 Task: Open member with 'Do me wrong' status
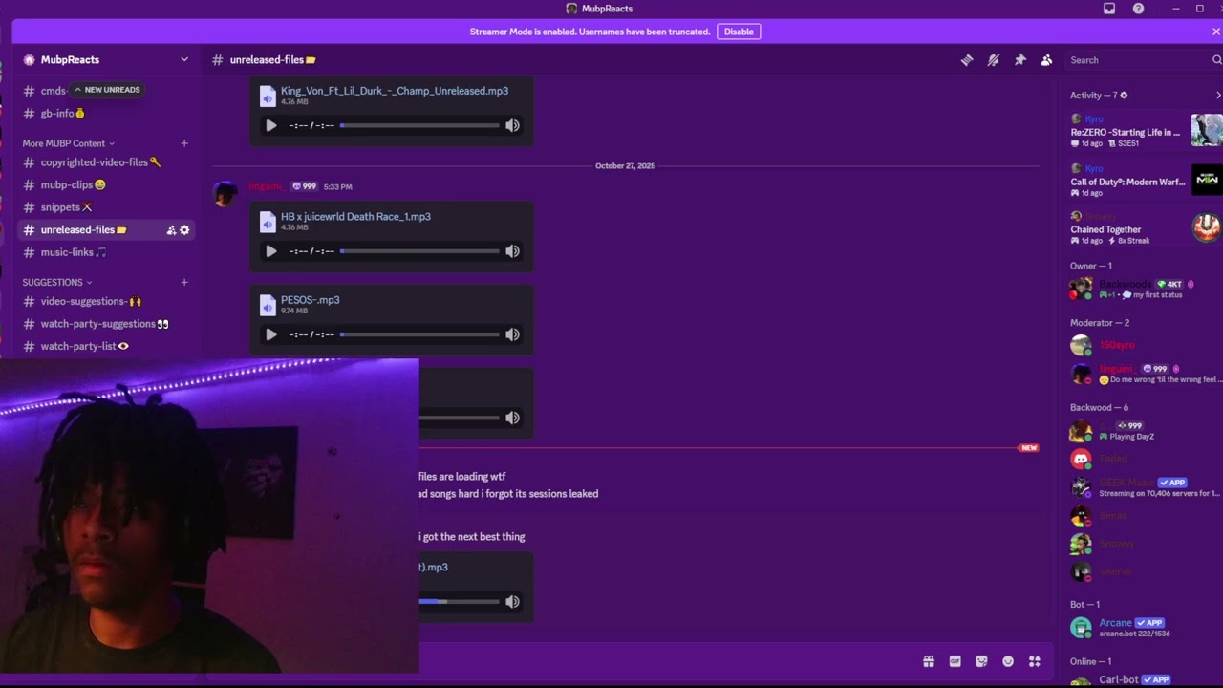click(1143, 374)
